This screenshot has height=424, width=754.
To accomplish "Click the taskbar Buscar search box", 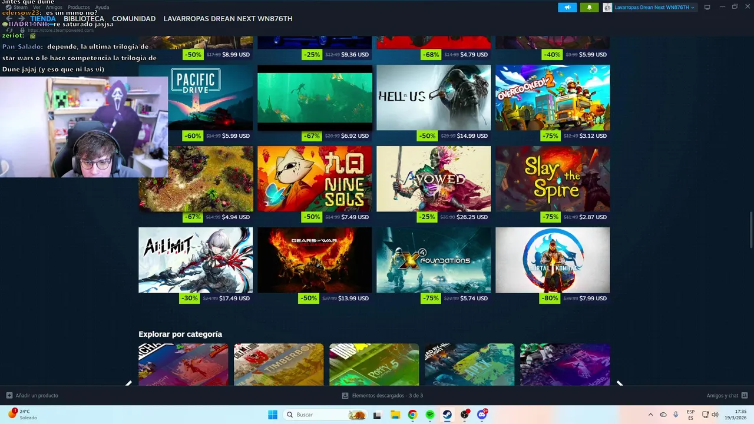I will pyautogui.click(x=325, y=415).
